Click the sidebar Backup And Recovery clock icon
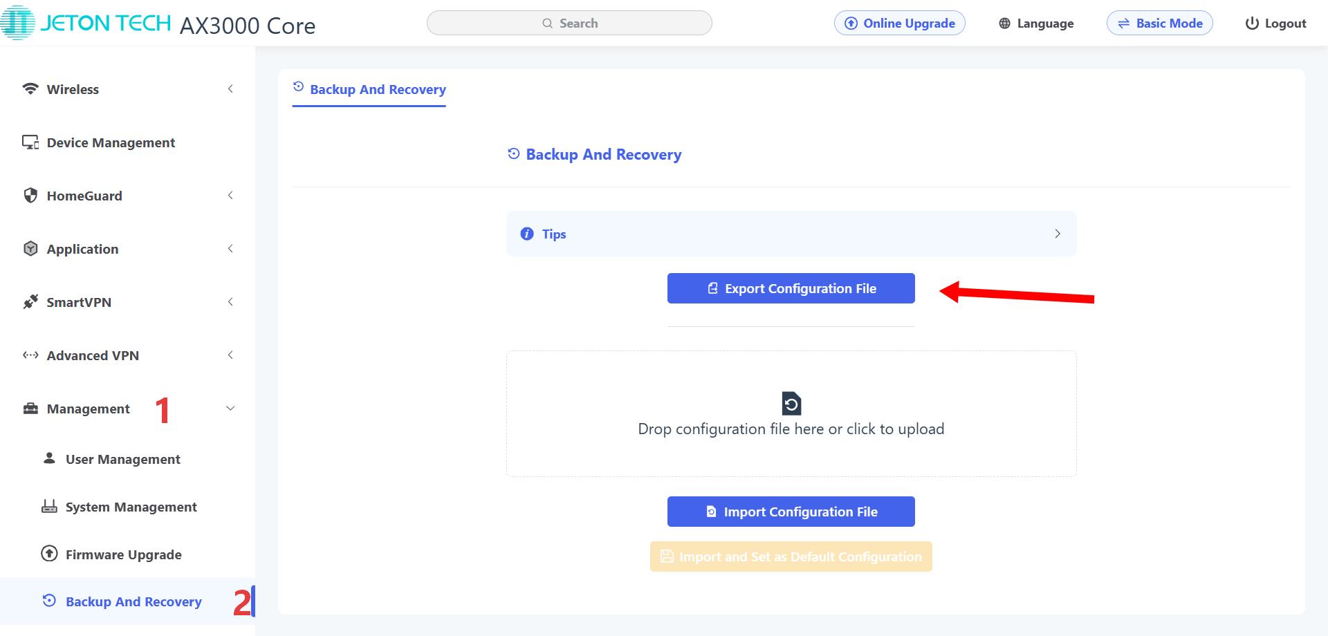This screenshot has height=636, width=1328. click(x=49, y=600)
